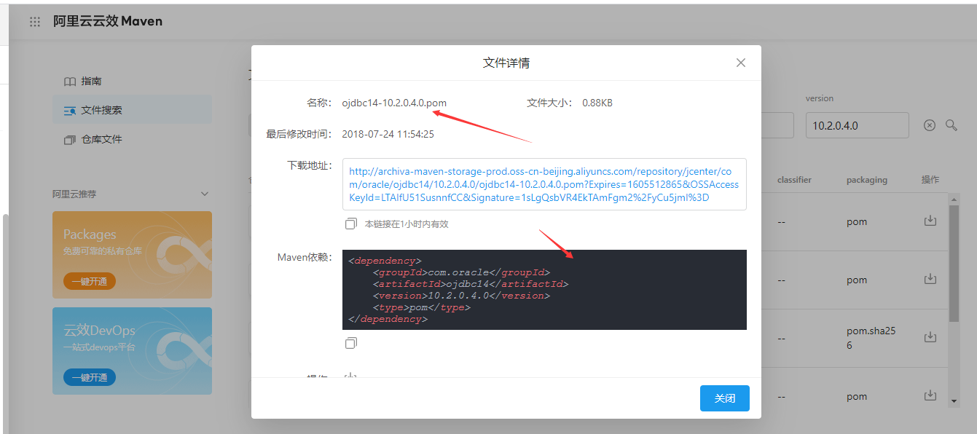Open the 云效DevOps promo card
Viewport: 977px width, 434px height.
[132, 351]
